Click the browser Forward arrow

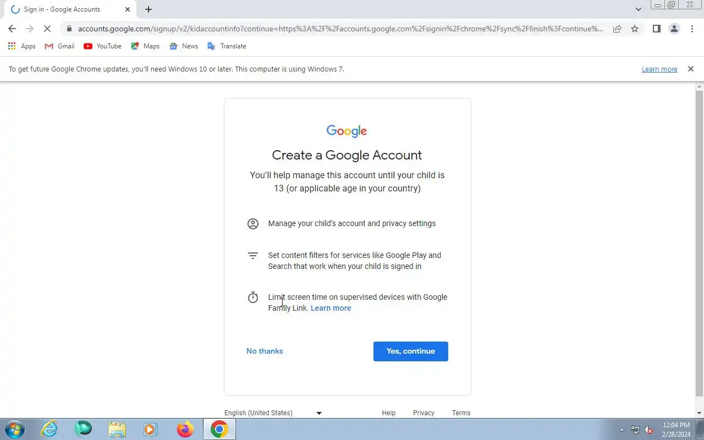tap(30, 29)
